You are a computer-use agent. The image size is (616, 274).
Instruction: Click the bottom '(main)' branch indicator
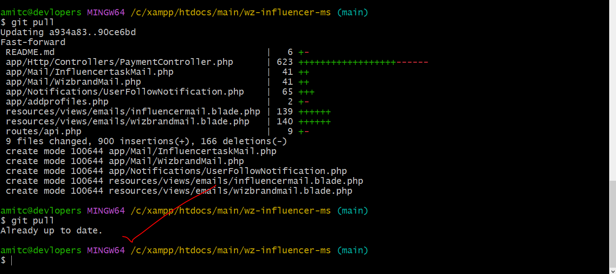tap(353, 250)
